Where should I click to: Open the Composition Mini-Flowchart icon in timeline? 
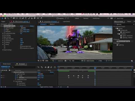click(38, 67)
